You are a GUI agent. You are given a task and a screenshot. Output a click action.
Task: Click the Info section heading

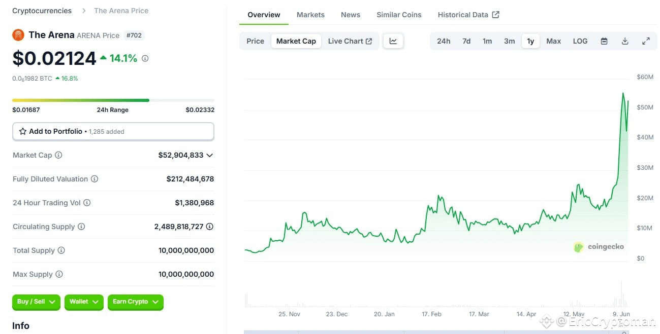tap(21, 326)
